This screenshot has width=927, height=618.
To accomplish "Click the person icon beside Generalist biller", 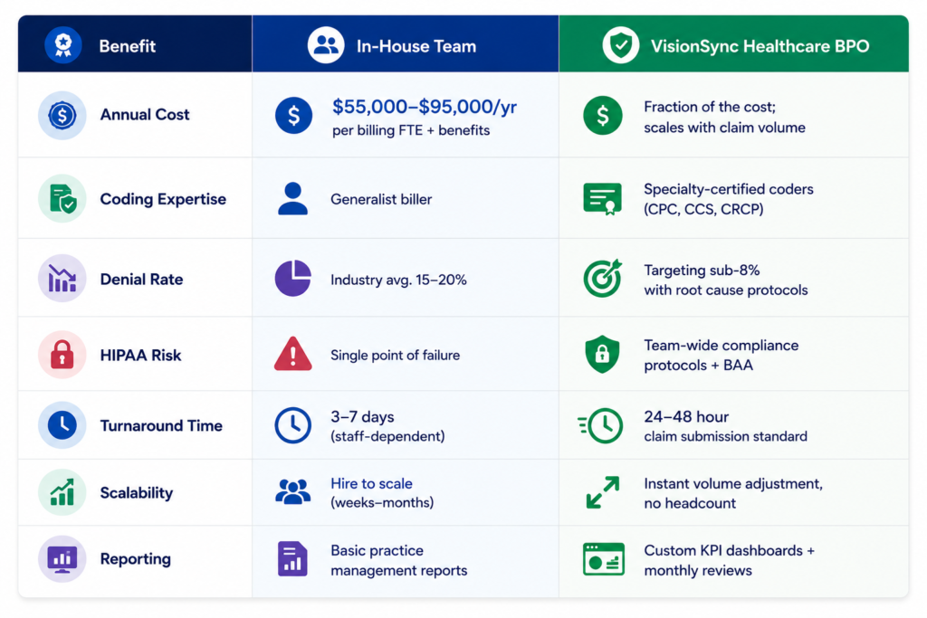I will pyautogui.click(x=292, y=198).
